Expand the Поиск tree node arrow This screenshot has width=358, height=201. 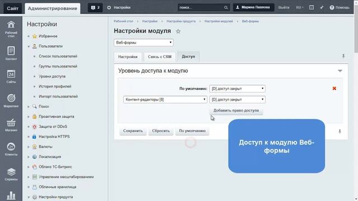click(29, 107)
